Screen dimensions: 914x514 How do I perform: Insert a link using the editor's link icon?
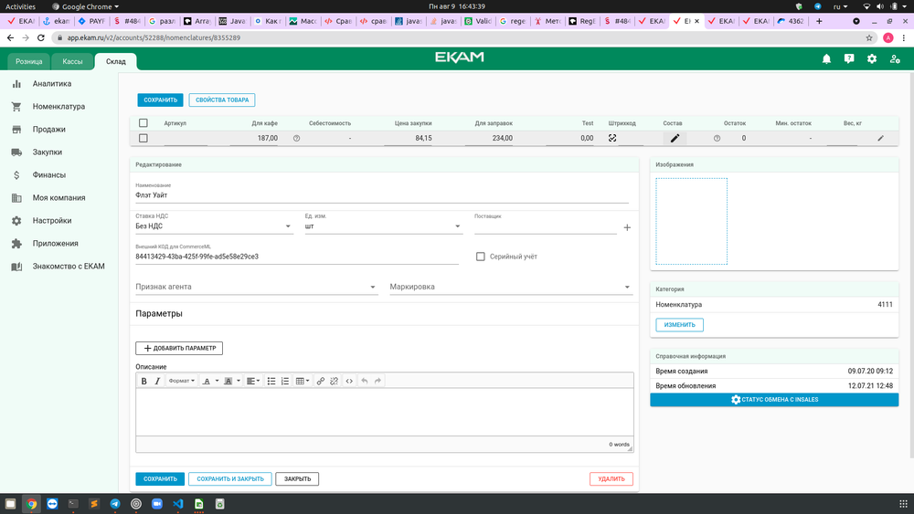point(320,381)
